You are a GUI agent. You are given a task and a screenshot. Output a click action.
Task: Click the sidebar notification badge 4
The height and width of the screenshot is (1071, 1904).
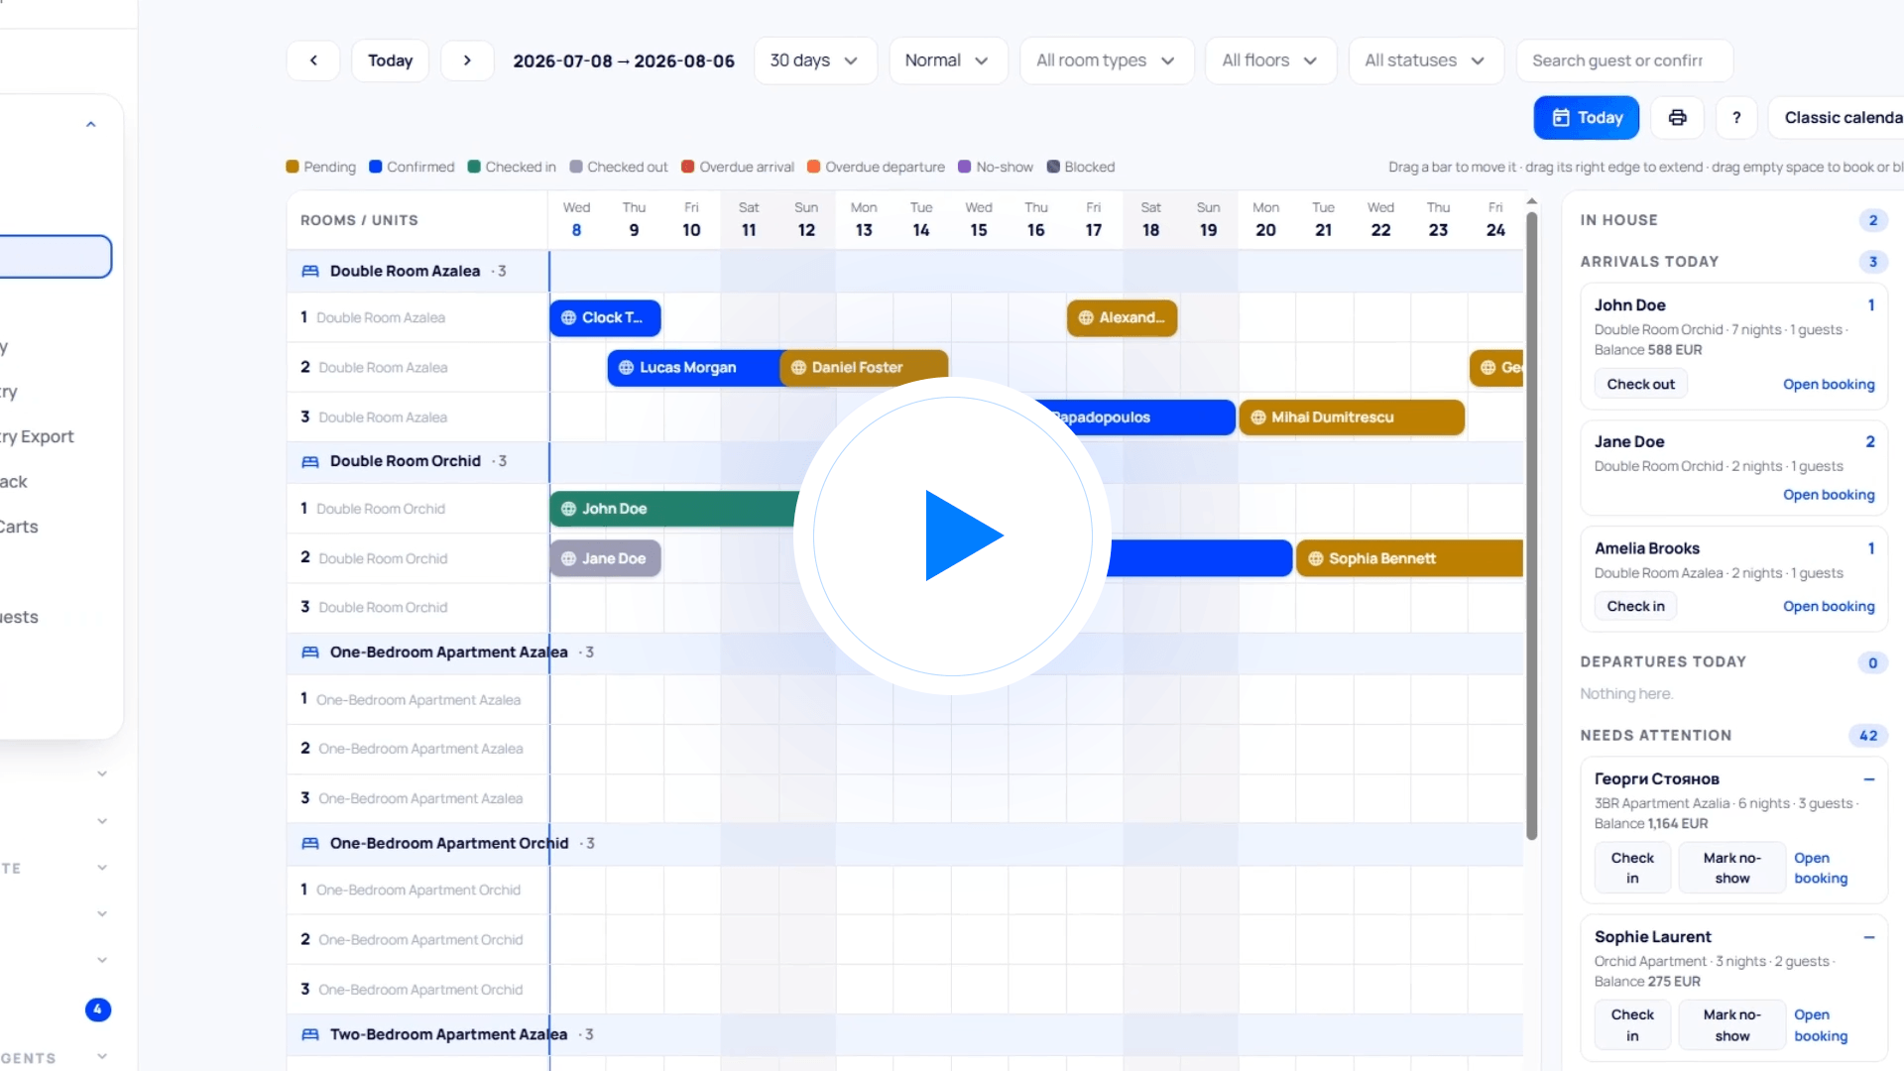98,1010
